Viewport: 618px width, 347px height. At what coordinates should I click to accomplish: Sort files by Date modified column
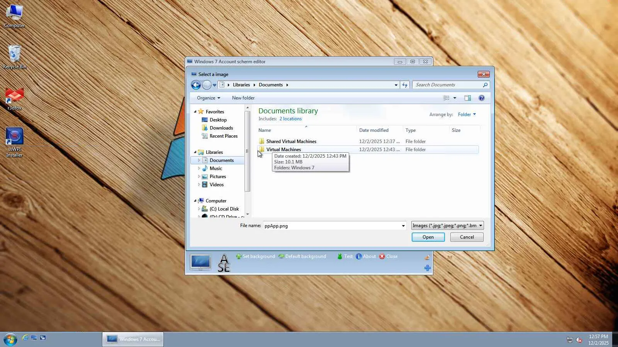pos(380,130)
